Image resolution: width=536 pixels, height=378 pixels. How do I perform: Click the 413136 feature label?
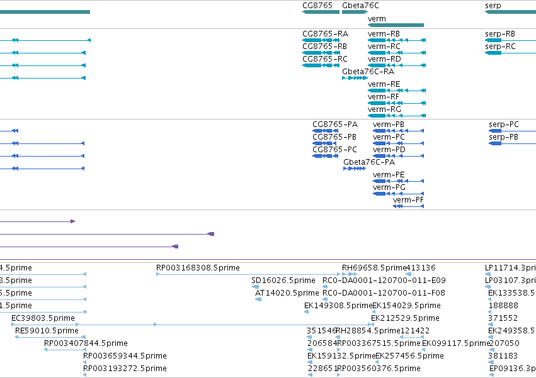click(421, 268)
